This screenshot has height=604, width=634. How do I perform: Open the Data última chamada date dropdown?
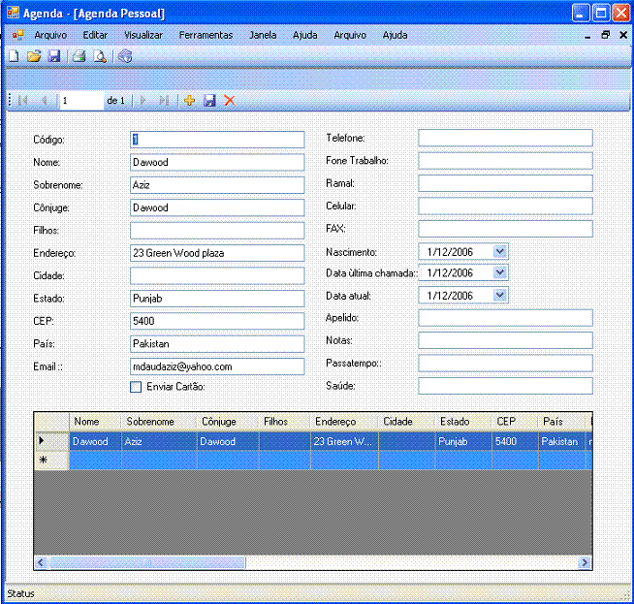click(500, 272)
